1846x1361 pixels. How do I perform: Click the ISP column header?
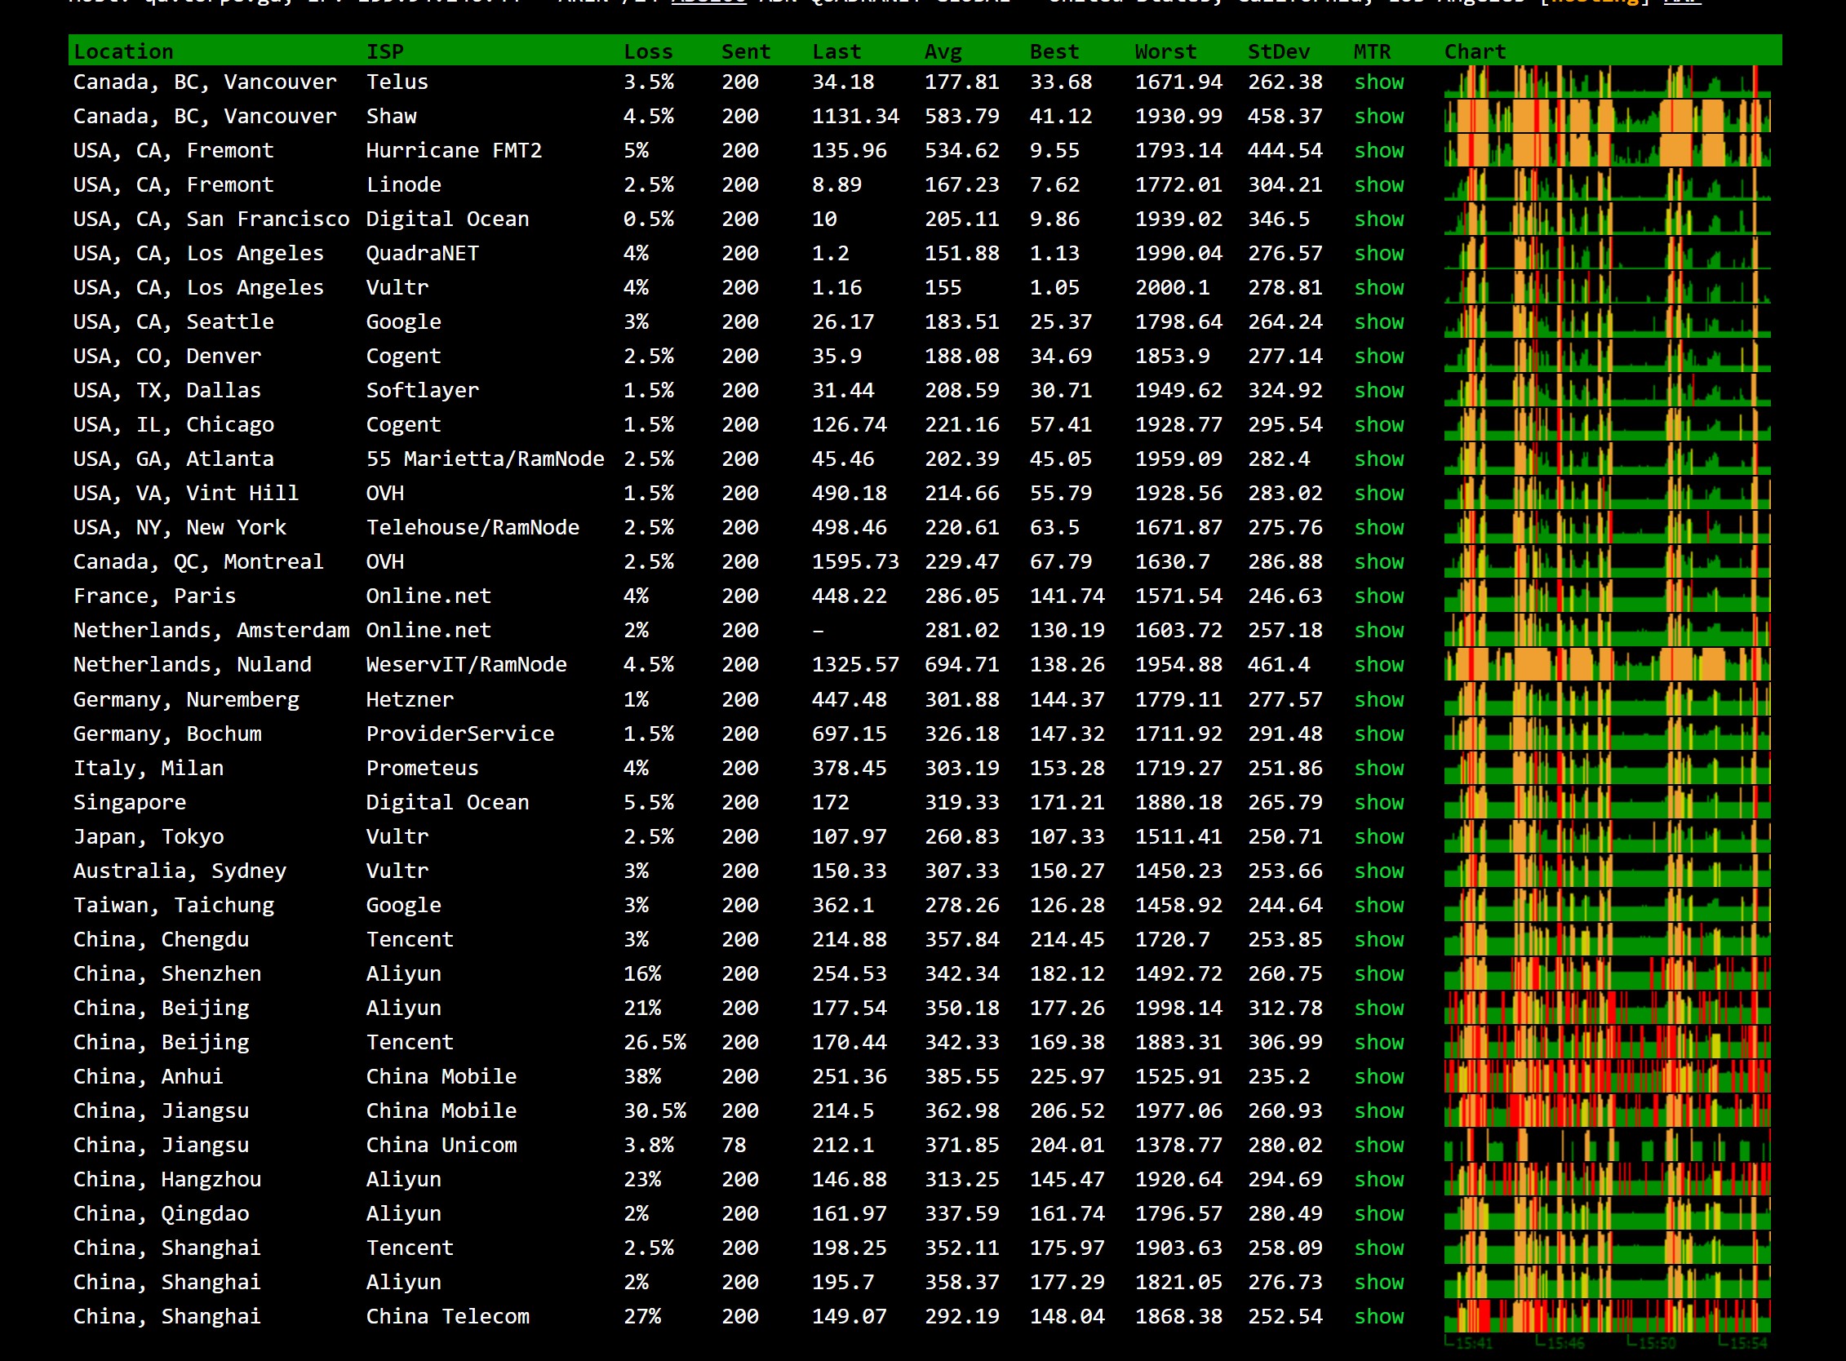pyautogui.click(x=385, y=52)
